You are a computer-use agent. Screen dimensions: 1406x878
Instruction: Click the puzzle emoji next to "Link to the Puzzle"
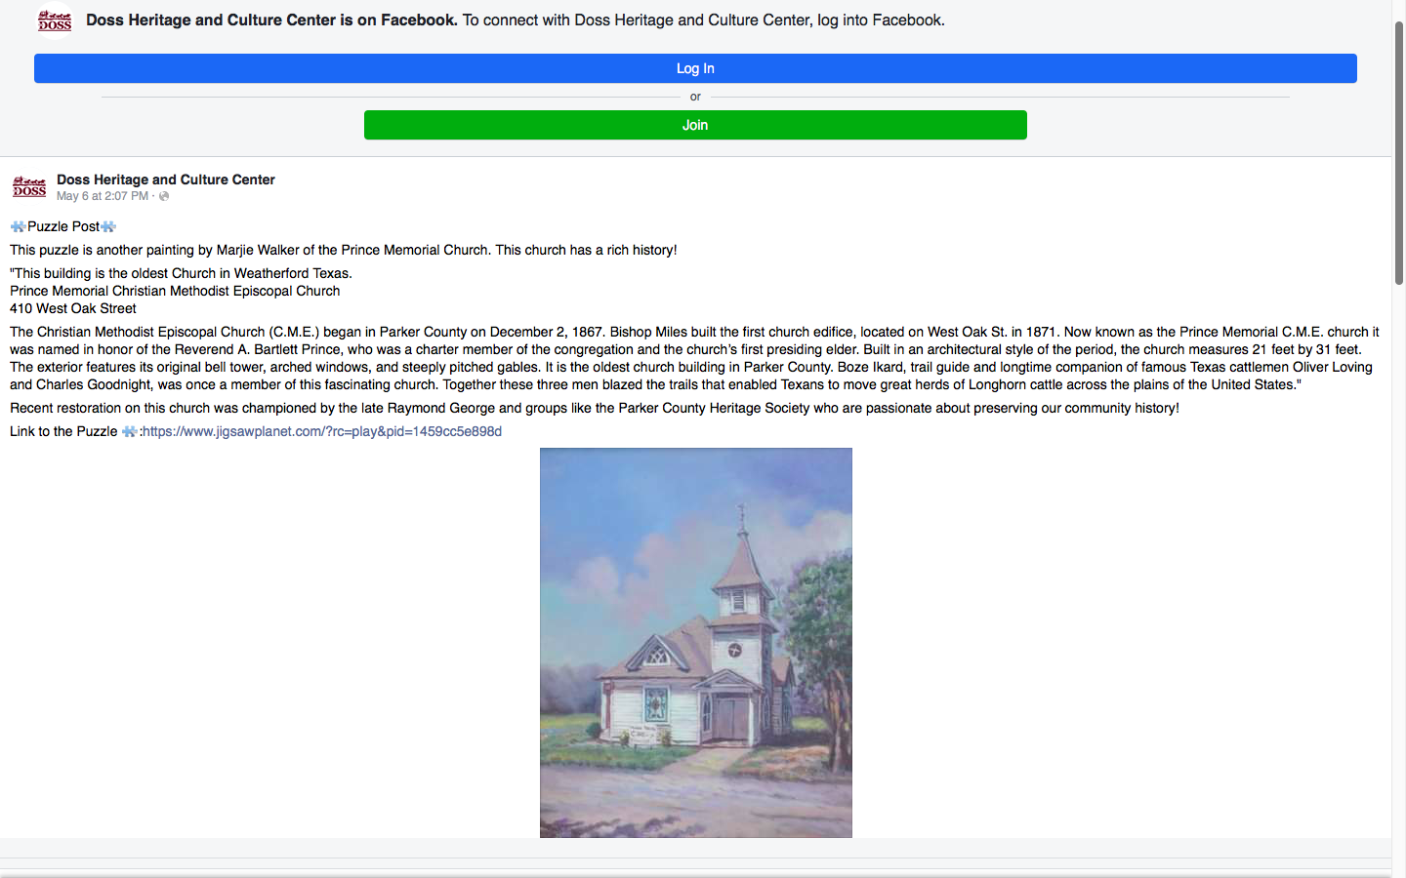(x=129, y=430)
